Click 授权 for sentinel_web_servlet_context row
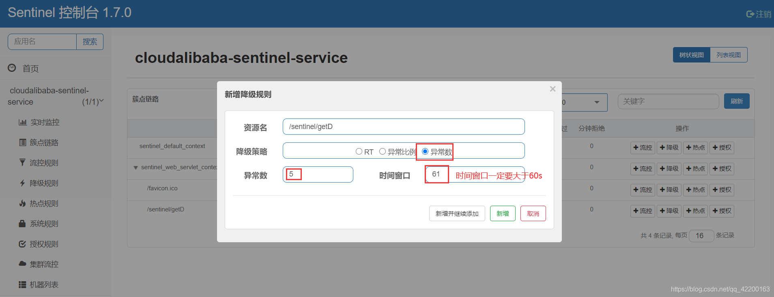 click(x=722, y=169)
